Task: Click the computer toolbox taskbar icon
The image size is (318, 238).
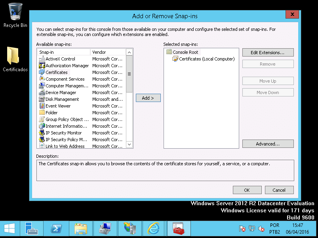Action: coord(105,229)
